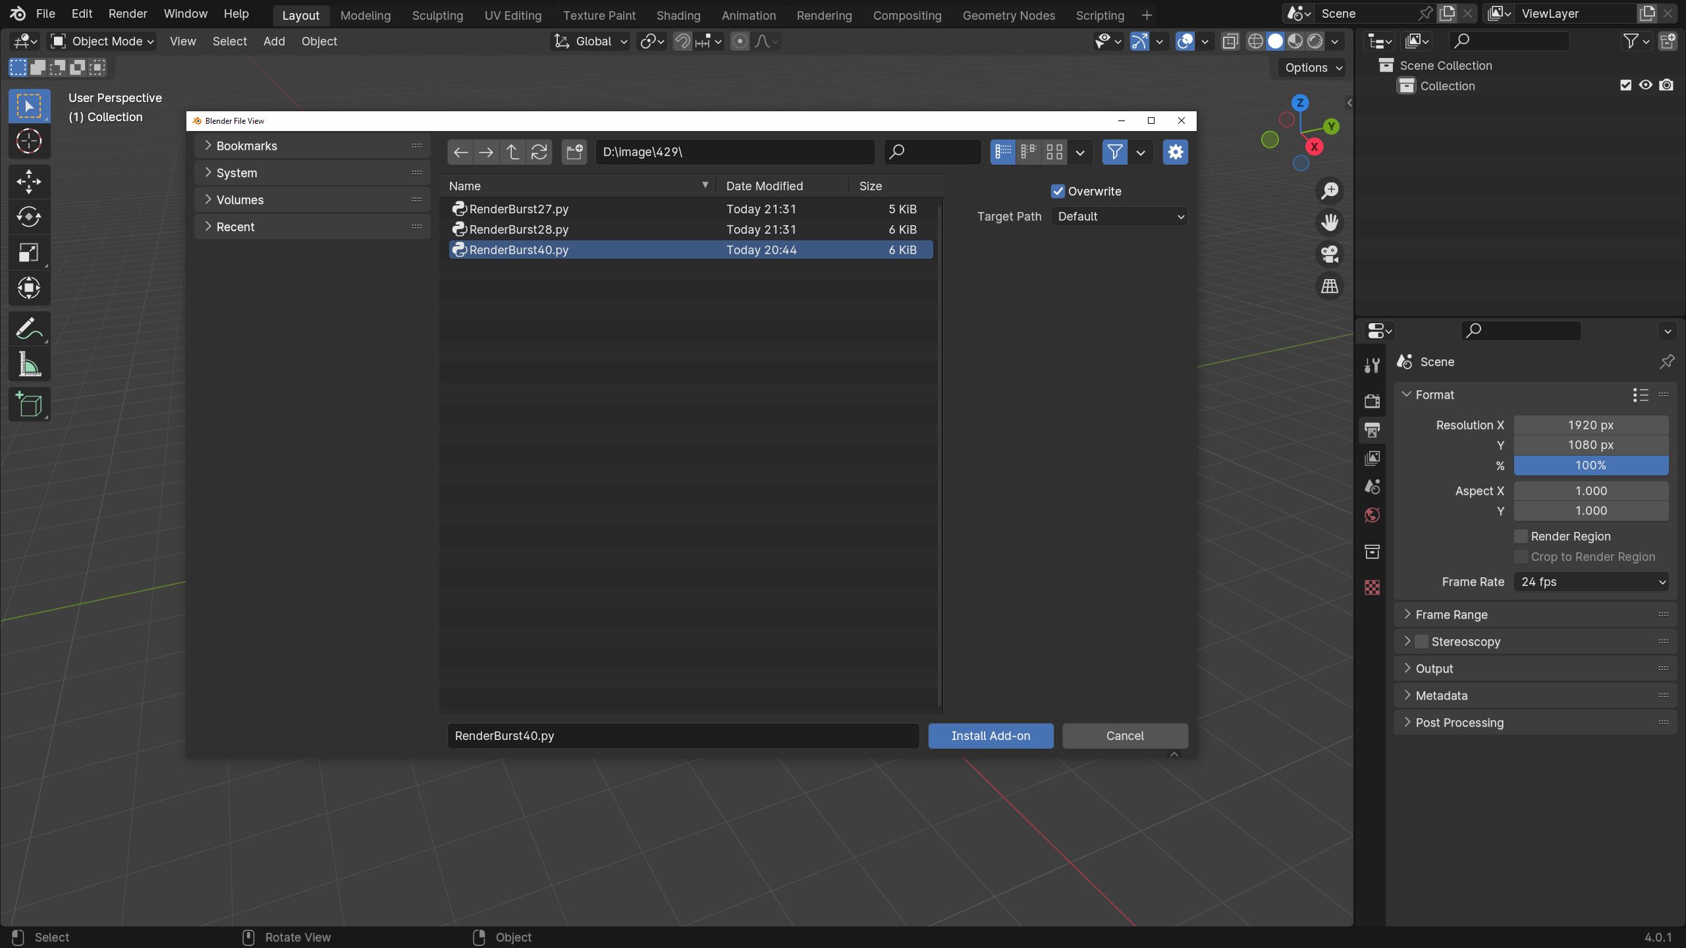This screenshot has height=948, width=1686.
Task: Open the Render menu
Action: click(x=128, y=14)
